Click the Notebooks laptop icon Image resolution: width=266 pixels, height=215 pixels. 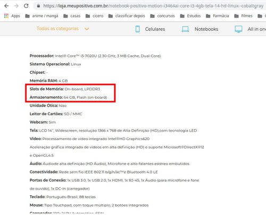(x=185, y=29)
